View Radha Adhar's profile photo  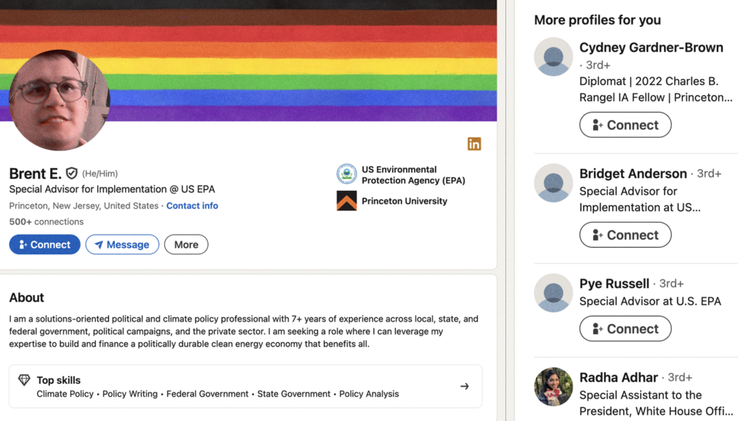click(x=553, y=387)
